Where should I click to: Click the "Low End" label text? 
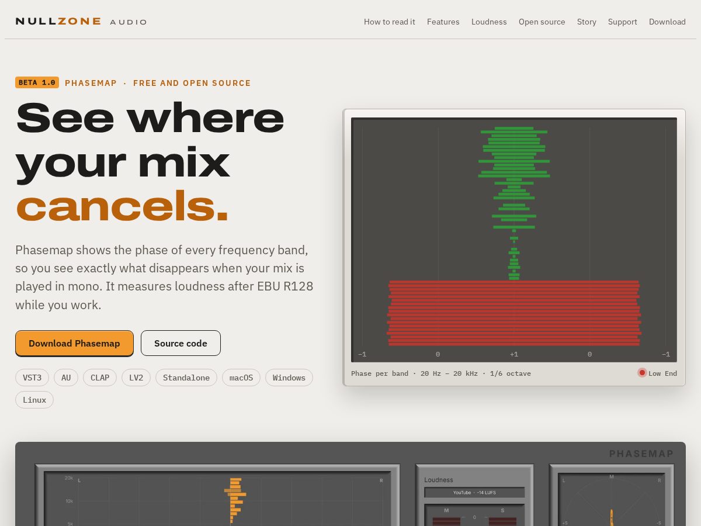pyautogui.click(x=662, y=373)
